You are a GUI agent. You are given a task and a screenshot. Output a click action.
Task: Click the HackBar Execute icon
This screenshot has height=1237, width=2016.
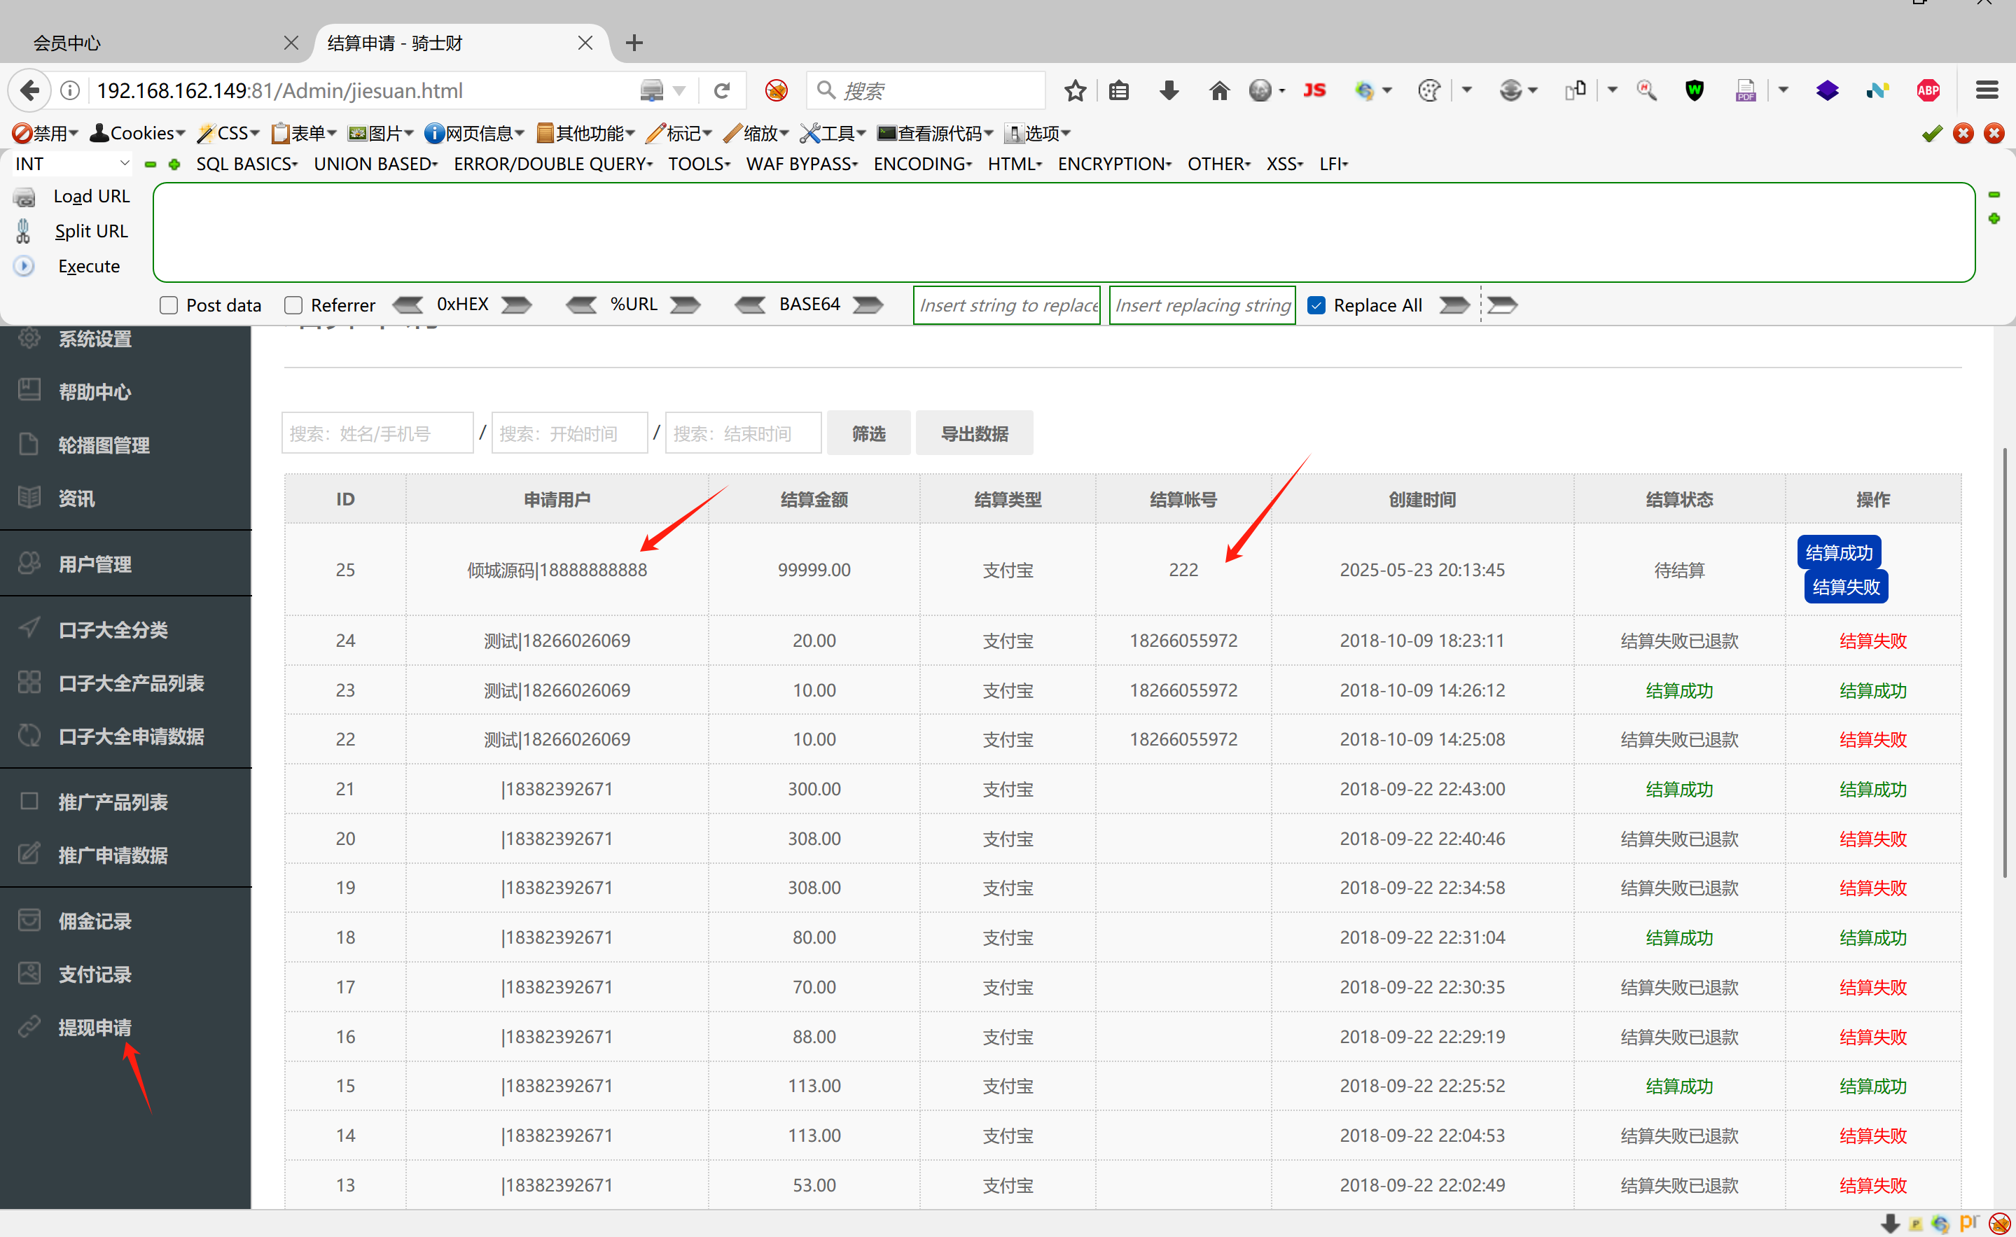point(24,266)
